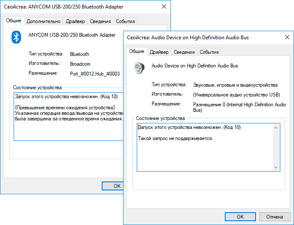Click 'Запуск этого устройства невозможен. (Код 10)' in ANYCOM window

66,96
